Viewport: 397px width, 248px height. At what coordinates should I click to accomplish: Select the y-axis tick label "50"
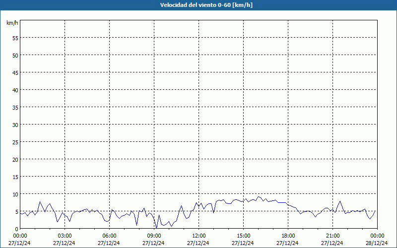15,55
